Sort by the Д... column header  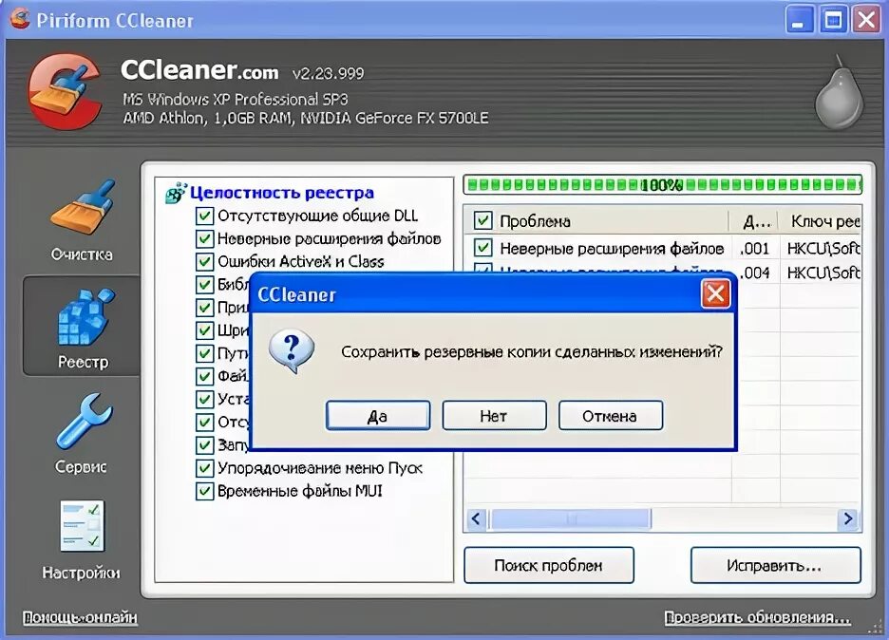[754, 220]
